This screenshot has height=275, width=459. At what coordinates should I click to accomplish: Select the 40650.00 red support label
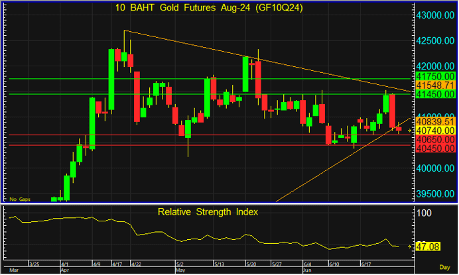pos(436,140)
